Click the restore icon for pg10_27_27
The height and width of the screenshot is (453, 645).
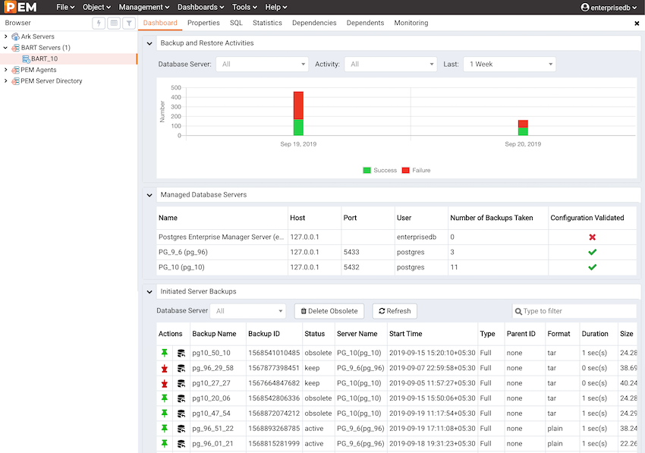[181, 383]
